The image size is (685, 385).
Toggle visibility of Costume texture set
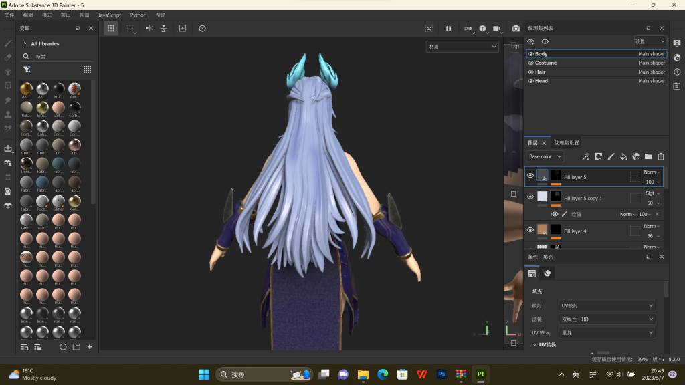(x=530, y=63)
